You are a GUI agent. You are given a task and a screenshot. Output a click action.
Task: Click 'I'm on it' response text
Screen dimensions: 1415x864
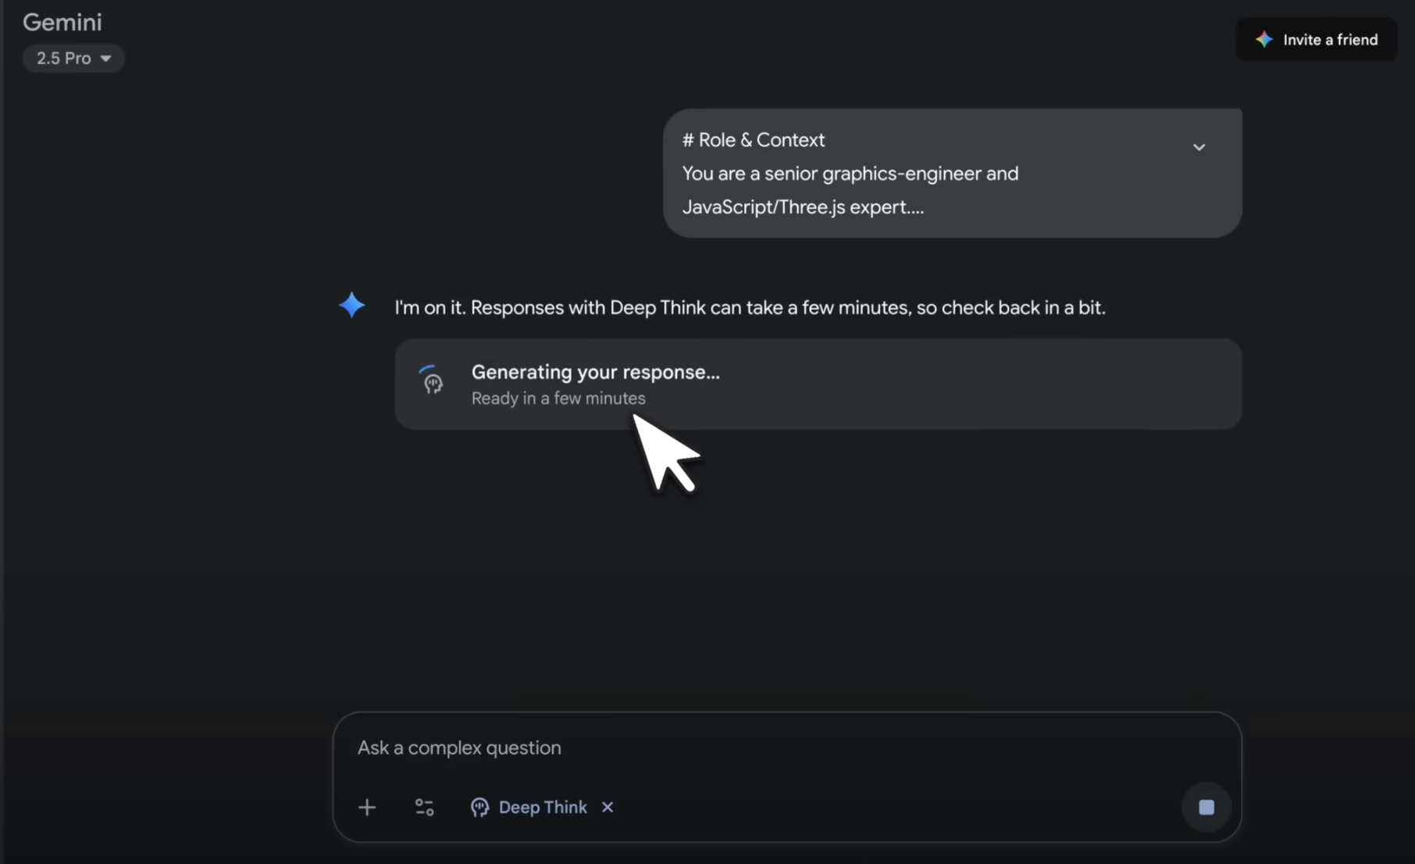pyautogui.click(x=750, y=308)
